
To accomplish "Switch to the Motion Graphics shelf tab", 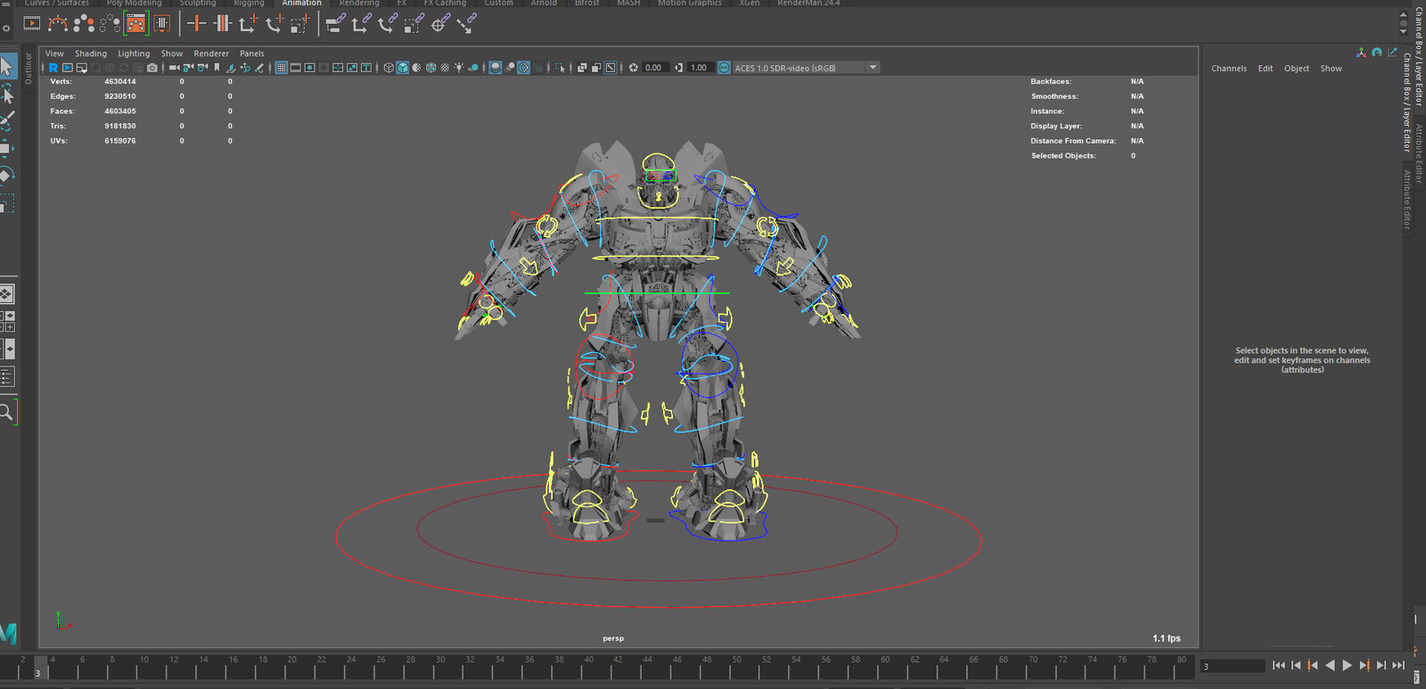I will [x=690, y=4].
